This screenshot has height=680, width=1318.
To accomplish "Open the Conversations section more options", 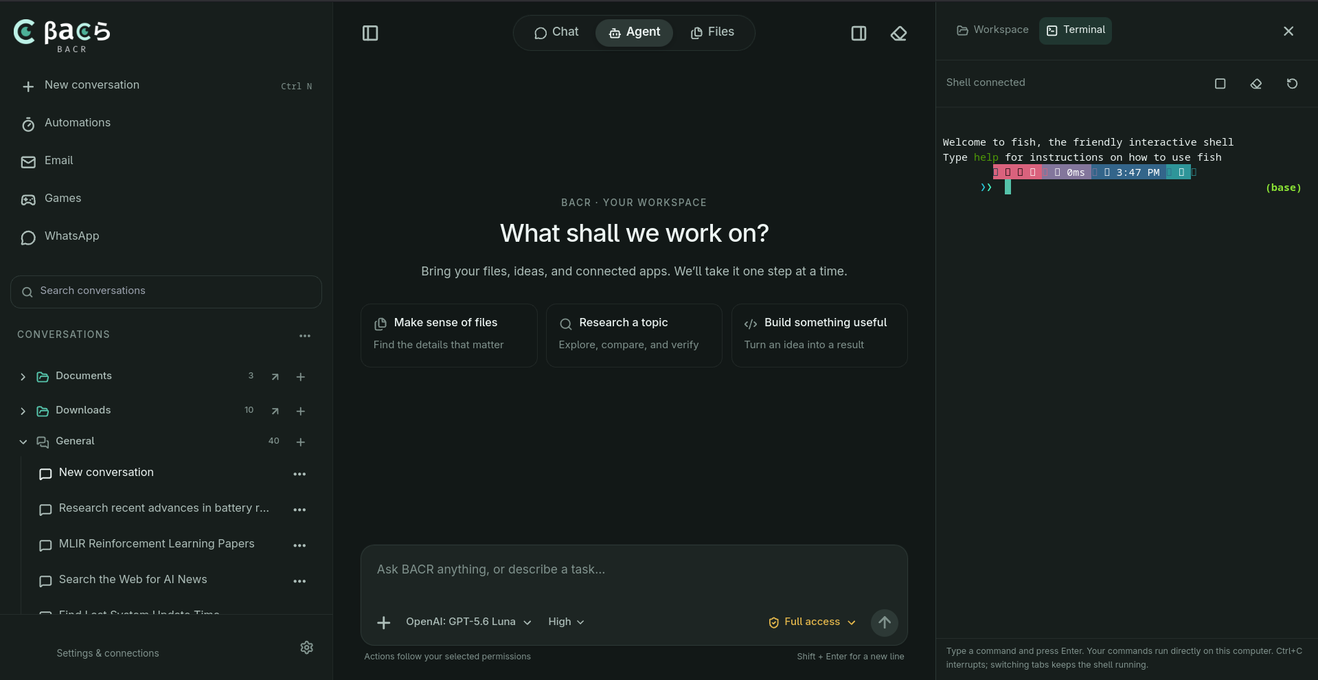I will click(x=305, y=335).
